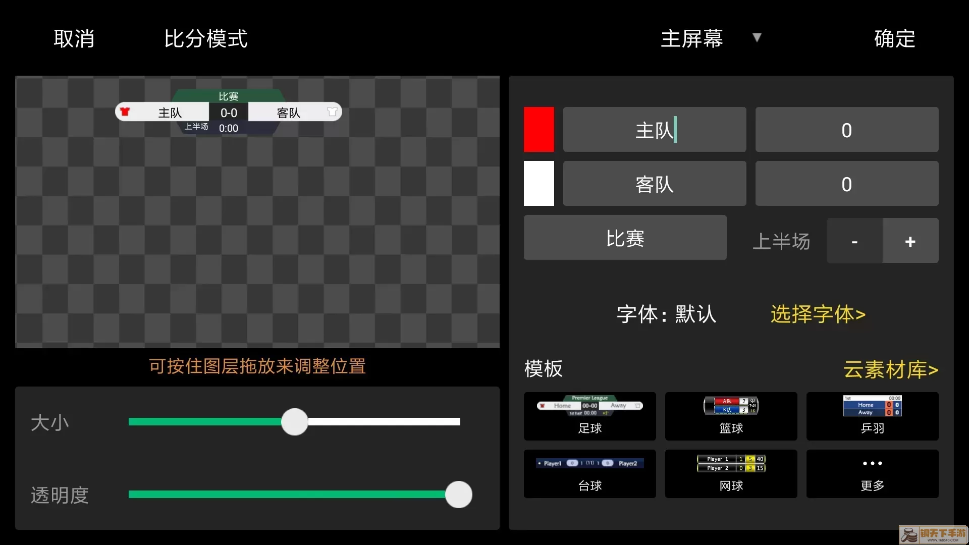Tap 取消 to cancel

74,39
